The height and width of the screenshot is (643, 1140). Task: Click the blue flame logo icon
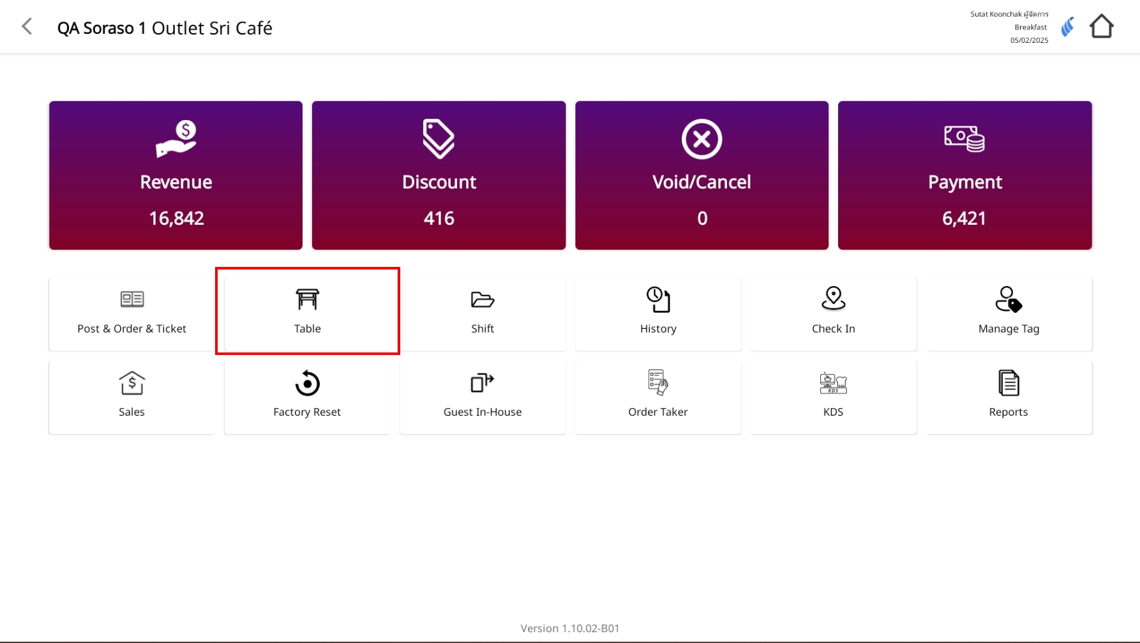point(1067,27)
